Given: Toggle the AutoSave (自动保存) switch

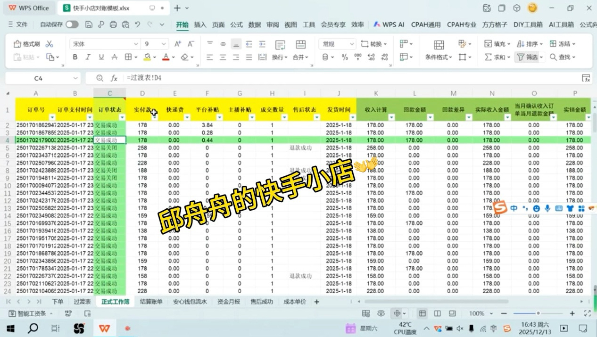Looking at the screenshot, I should click(x=72, y=25).
